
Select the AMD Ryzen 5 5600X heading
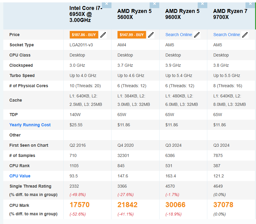pyautogui.click(x=134, y=14)
